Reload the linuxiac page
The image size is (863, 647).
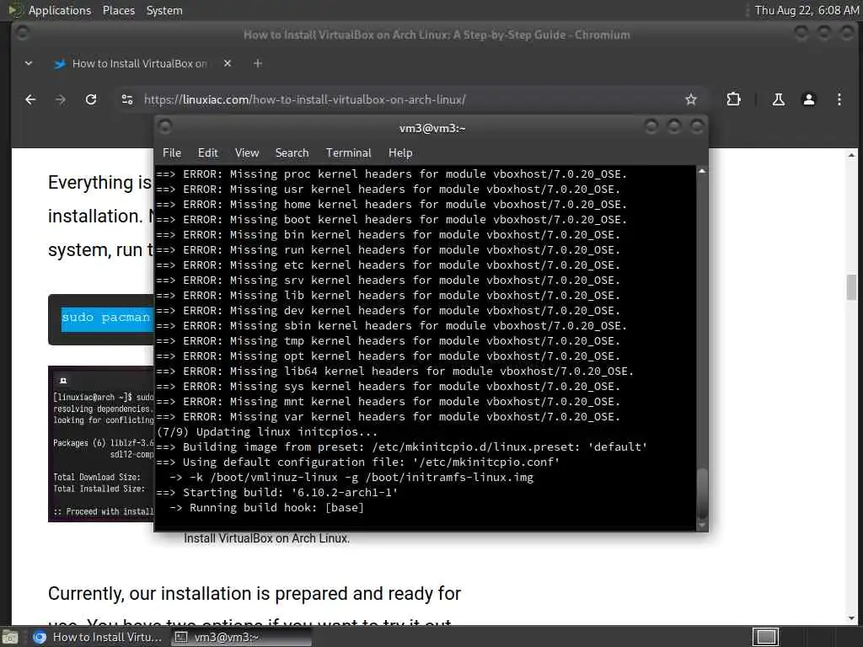91,99
